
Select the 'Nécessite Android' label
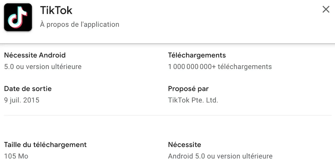(35, 55)
